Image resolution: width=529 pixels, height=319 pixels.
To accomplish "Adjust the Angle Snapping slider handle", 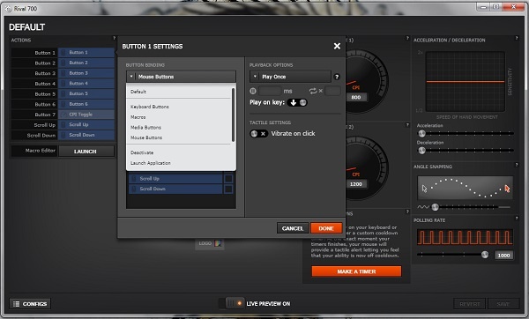I will tap(436, 207).
